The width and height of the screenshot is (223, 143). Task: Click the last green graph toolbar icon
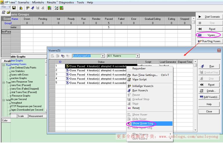(x=61, y=8)
